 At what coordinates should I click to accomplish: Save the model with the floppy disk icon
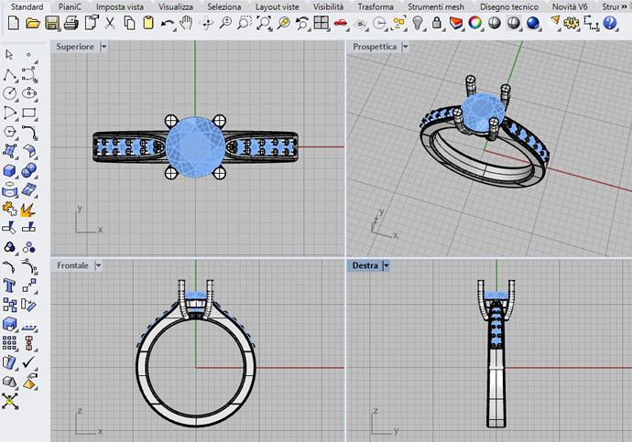tap(52, 24)
